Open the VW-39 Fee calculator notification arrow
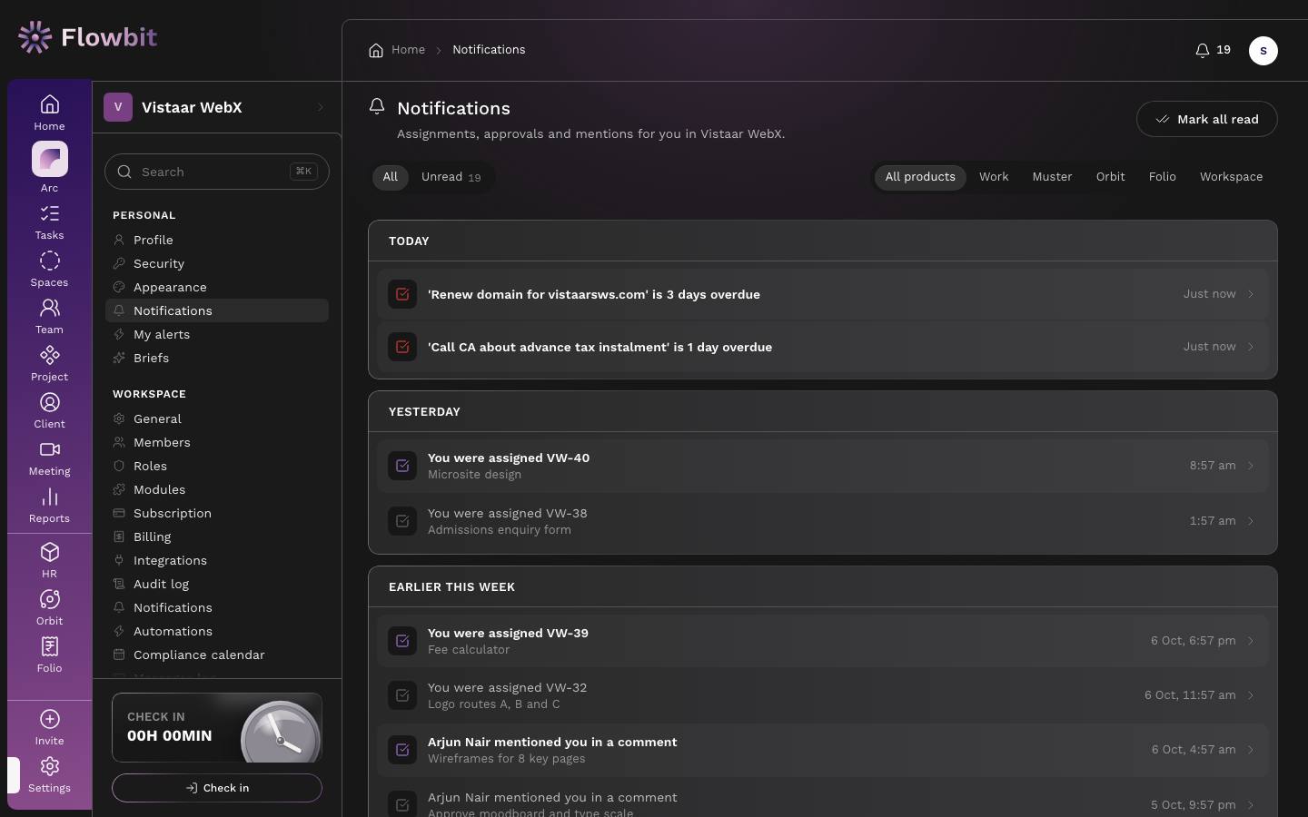The width and height of the screenshot is (1308, 817). click(1251, 641)
